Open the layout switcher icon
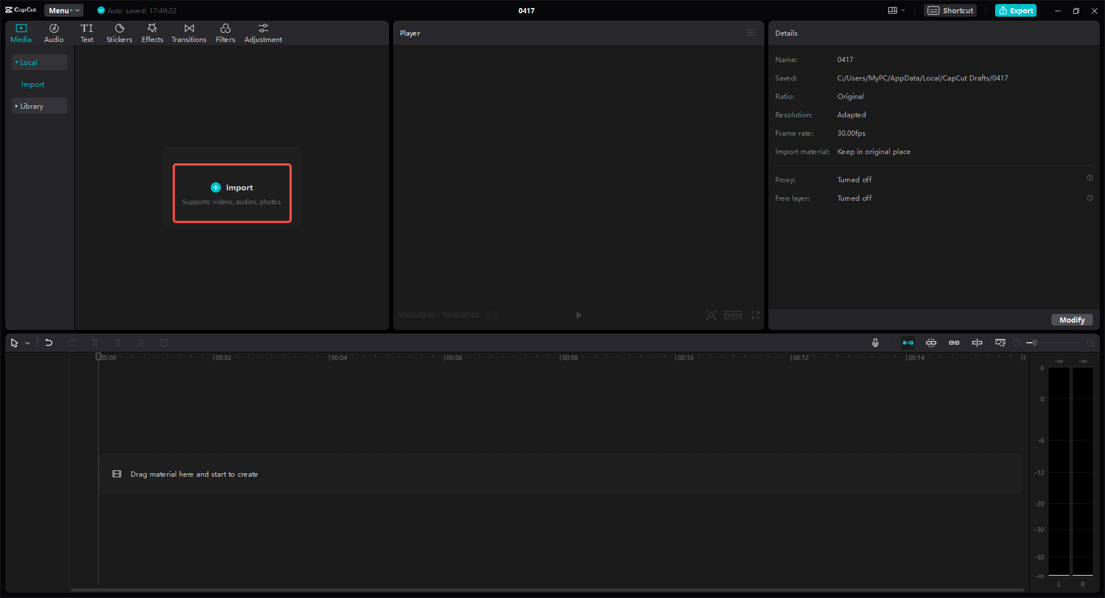 click(x=893, y=10)
